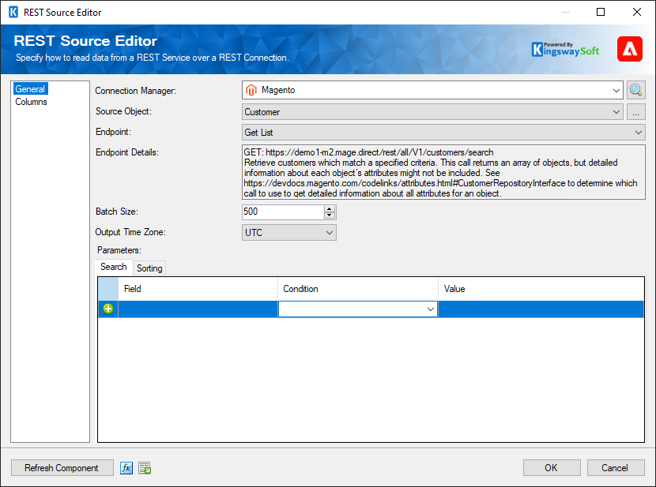Click the Refresh Component button
The image size is (656, 487).
pos(62,468)
